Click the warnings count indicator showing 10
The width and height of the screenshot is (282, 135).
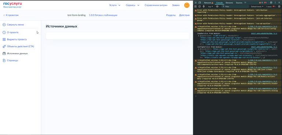tap(261, 3)
